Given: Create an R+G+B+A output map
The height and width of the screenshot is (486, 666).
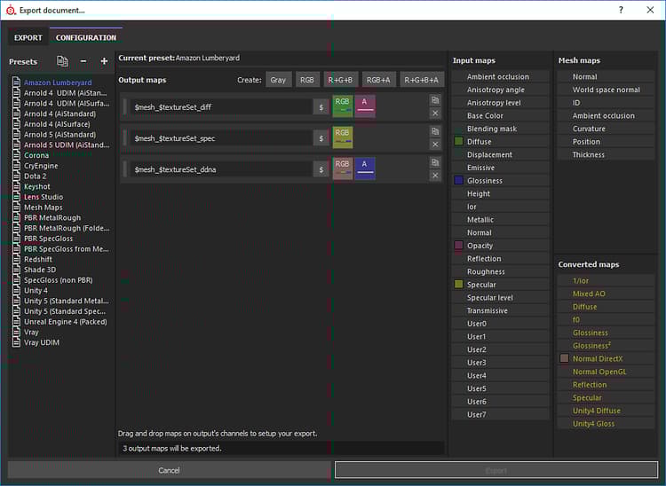Looking at the screenshot, I should (421, 80).
